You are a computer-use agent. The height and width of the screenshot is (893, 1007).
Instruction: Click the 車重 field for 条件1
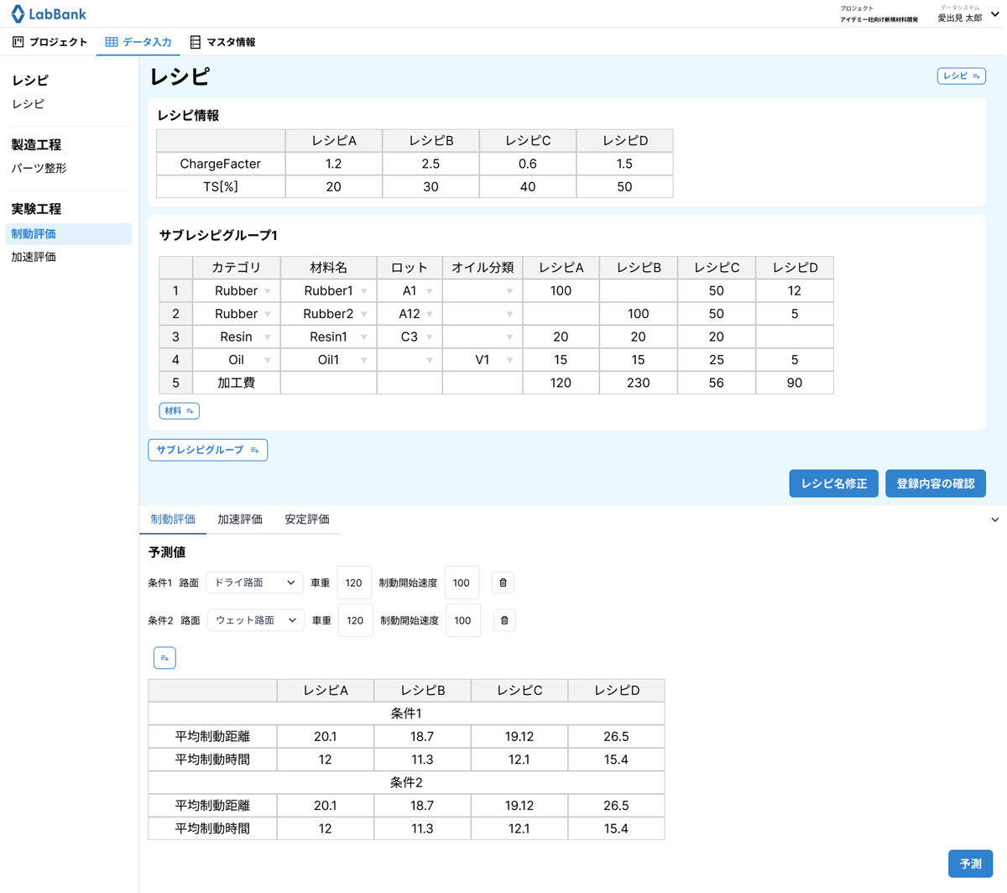(354, 582)
